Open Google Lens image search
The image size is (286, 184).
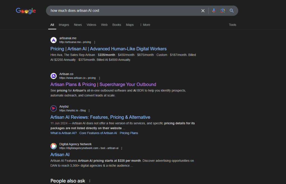click(x=223, y=11)
